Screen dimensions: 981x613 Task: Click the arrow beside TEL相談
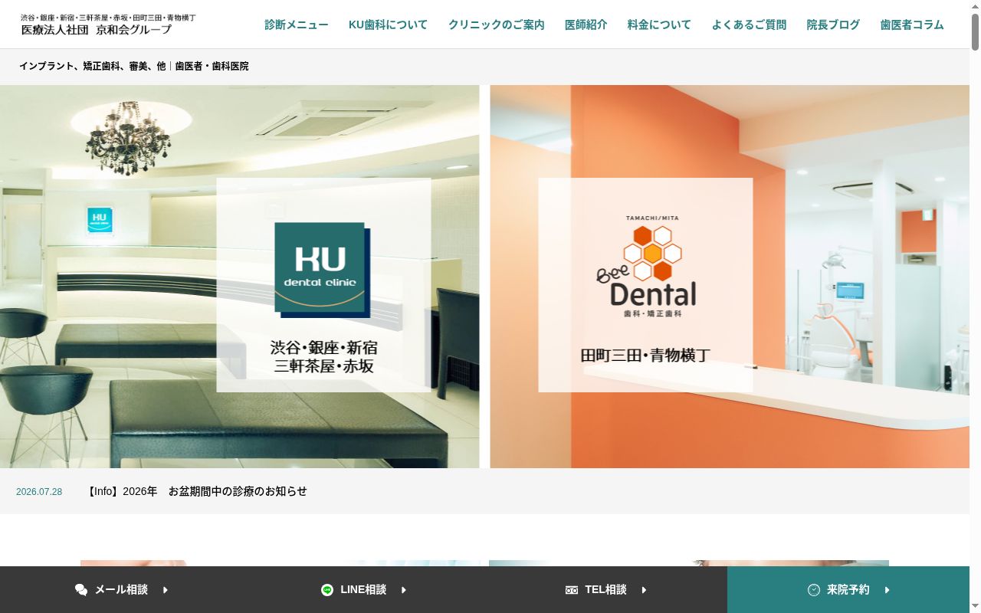(x=645, y=590)
